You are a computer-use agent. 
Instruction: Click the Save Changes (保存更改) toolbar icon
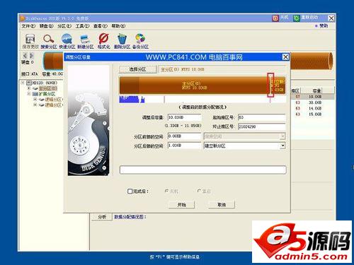tap(30, 39)
